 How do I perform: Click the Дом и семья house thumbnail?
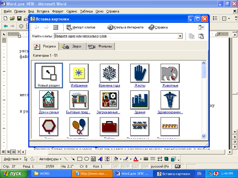[49, 100]
